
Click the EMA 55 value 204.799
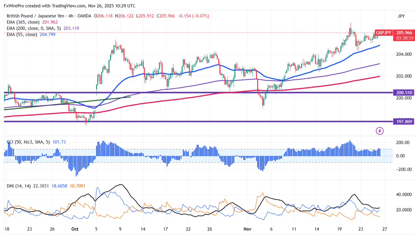(47, 34)
